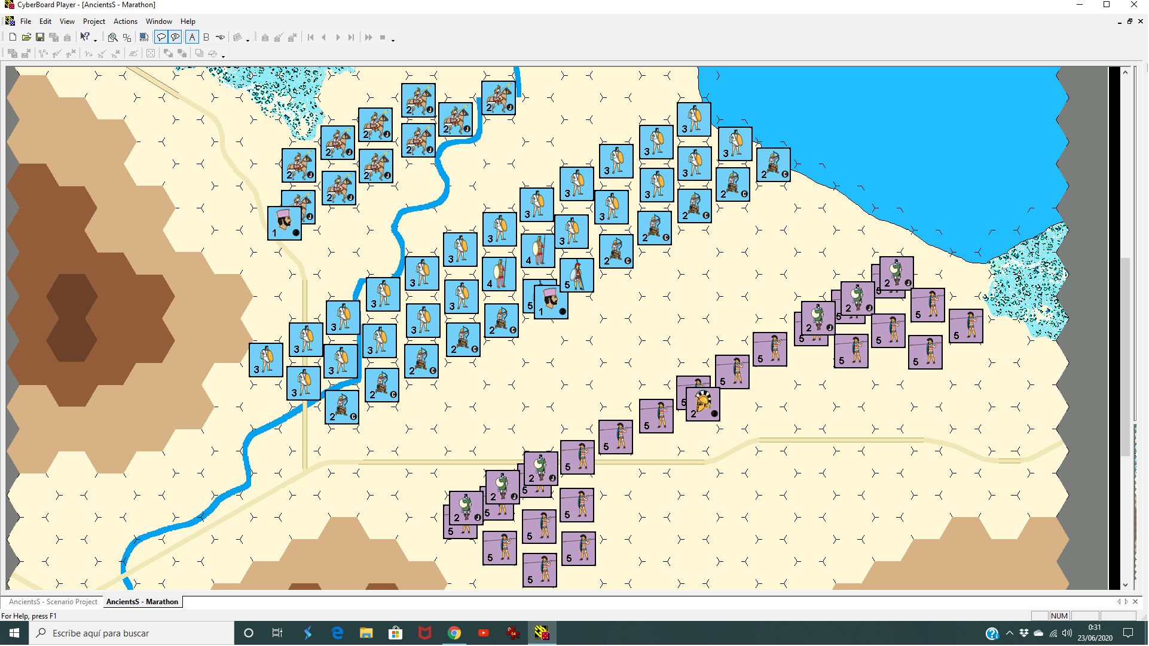1149x646 pixels.
Task: Click the stop playback square icon
Action: (383, 37)
